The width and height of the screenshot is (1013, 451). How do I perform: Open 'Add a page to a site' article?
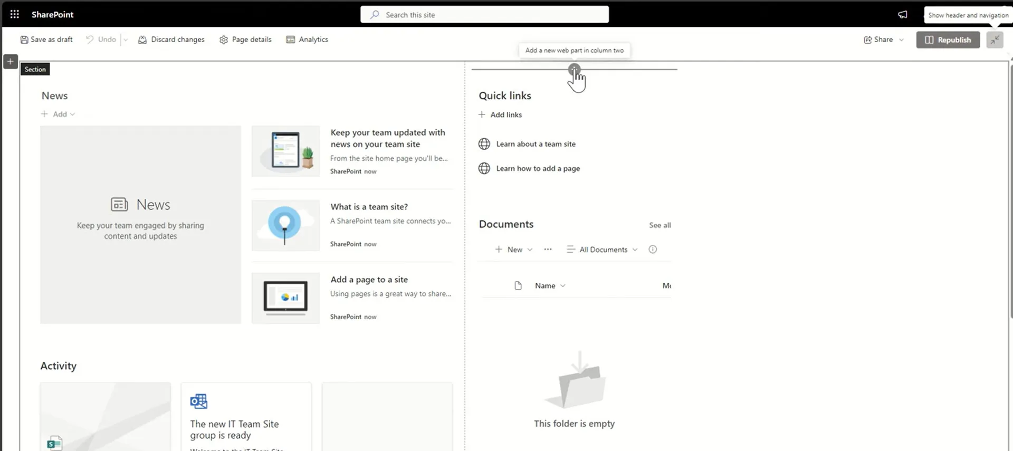tap(369, 280)
